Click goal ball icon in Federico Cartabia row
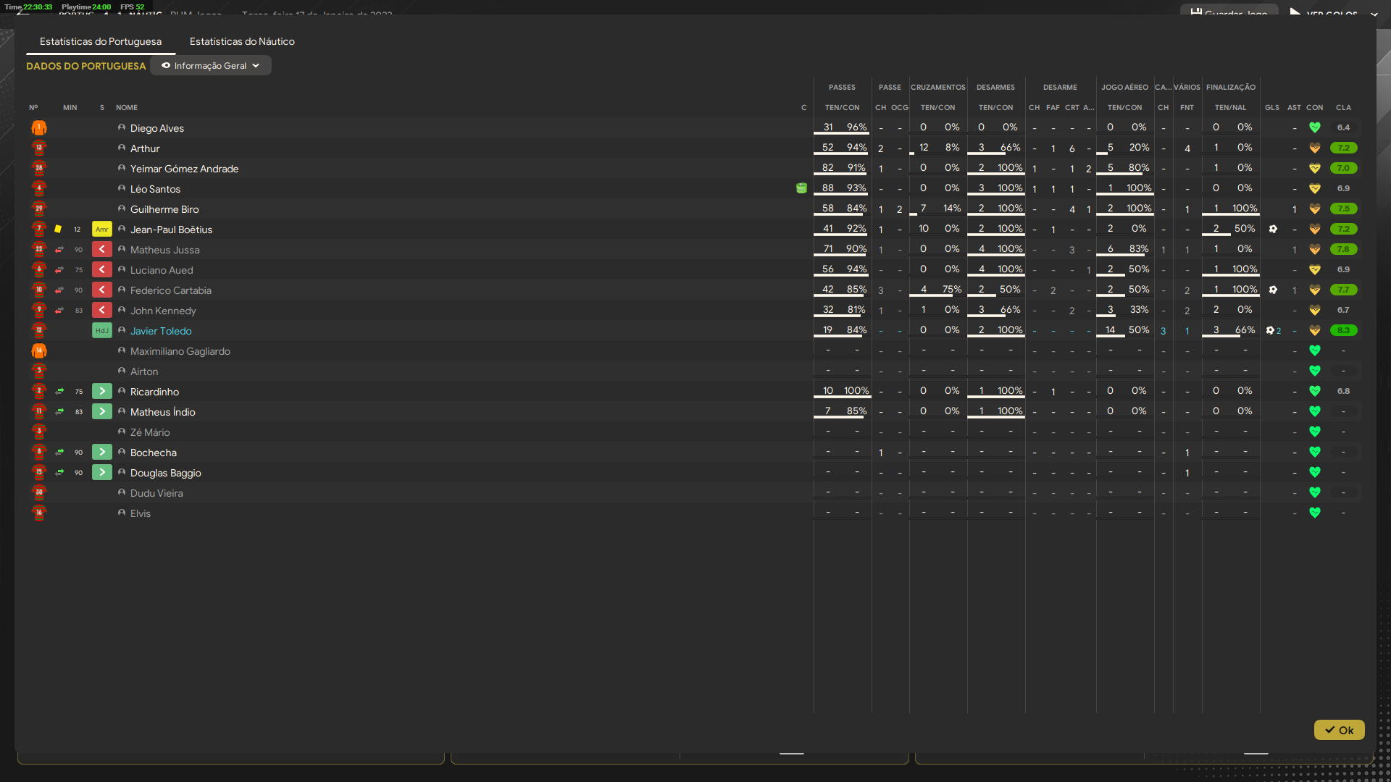Viewport: 1391px width, 782px height. coord(1273,290)
